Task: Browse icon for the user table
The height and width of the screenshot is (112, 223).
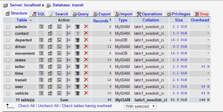Action: 41,87
